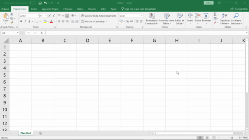Open the Mesclar e Centralizar dropdown arrow
The height and width of the screenshot is (140, 249).
107,21
